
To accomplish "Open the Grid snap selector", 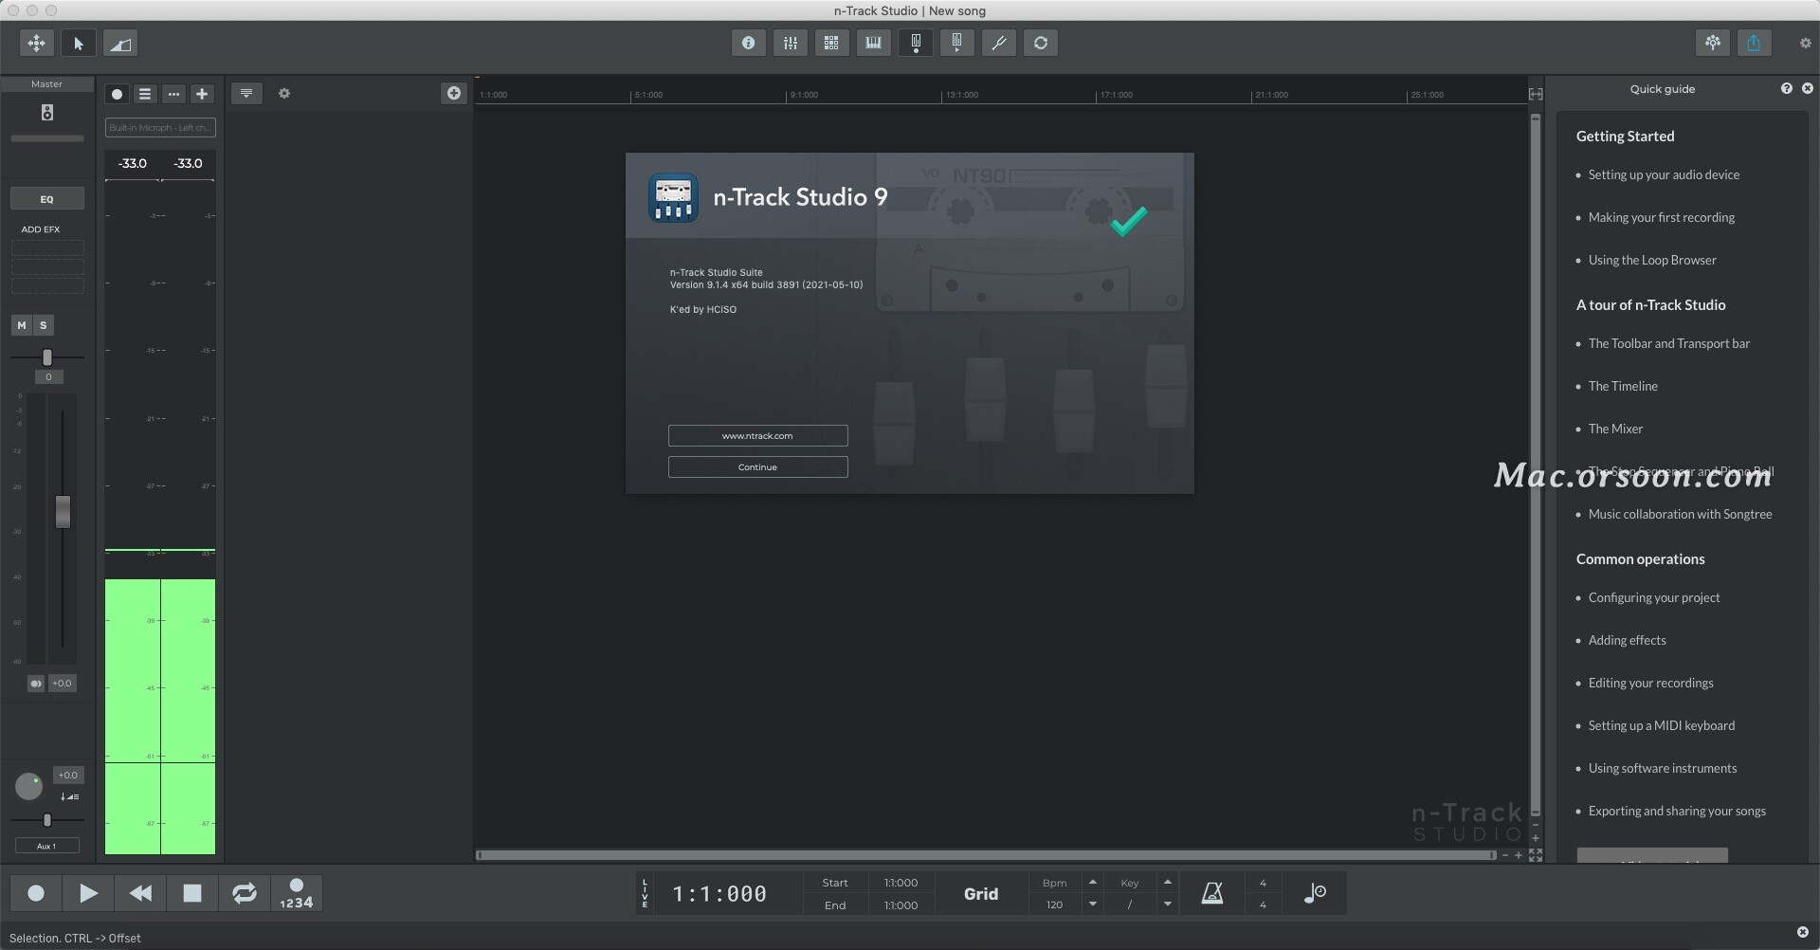I will (981, 893).
